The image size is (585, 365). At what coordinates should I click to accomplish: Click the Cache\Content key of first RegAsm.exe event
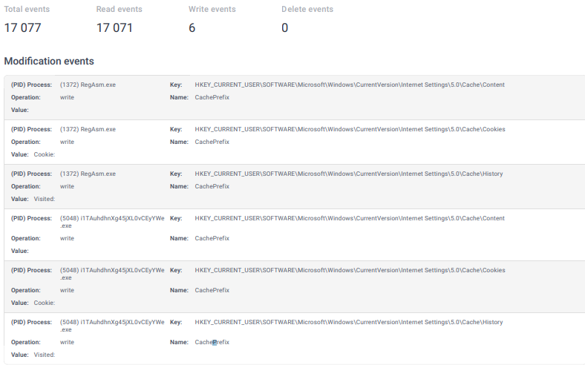tap(350, 85)
